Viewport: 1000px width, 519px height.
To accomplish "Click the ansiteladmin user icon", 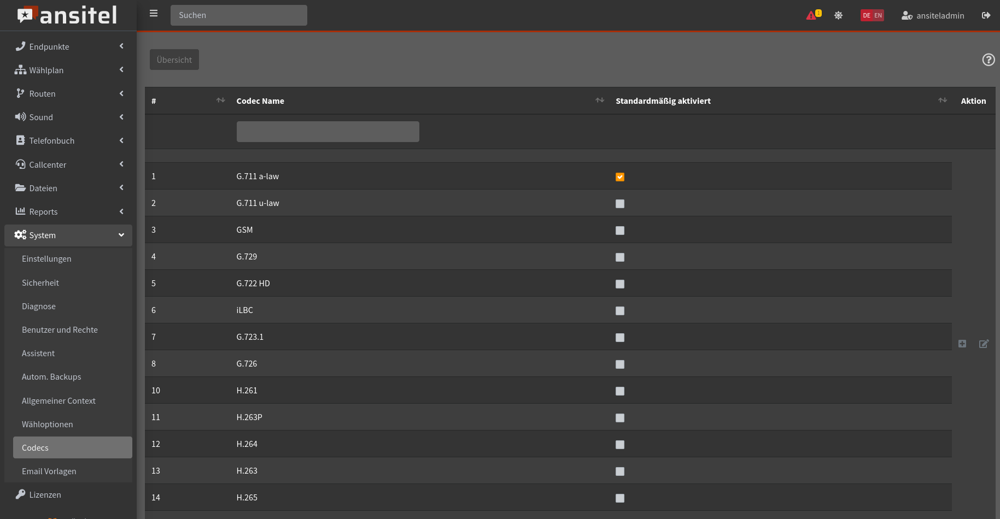I will click(907, 15).
